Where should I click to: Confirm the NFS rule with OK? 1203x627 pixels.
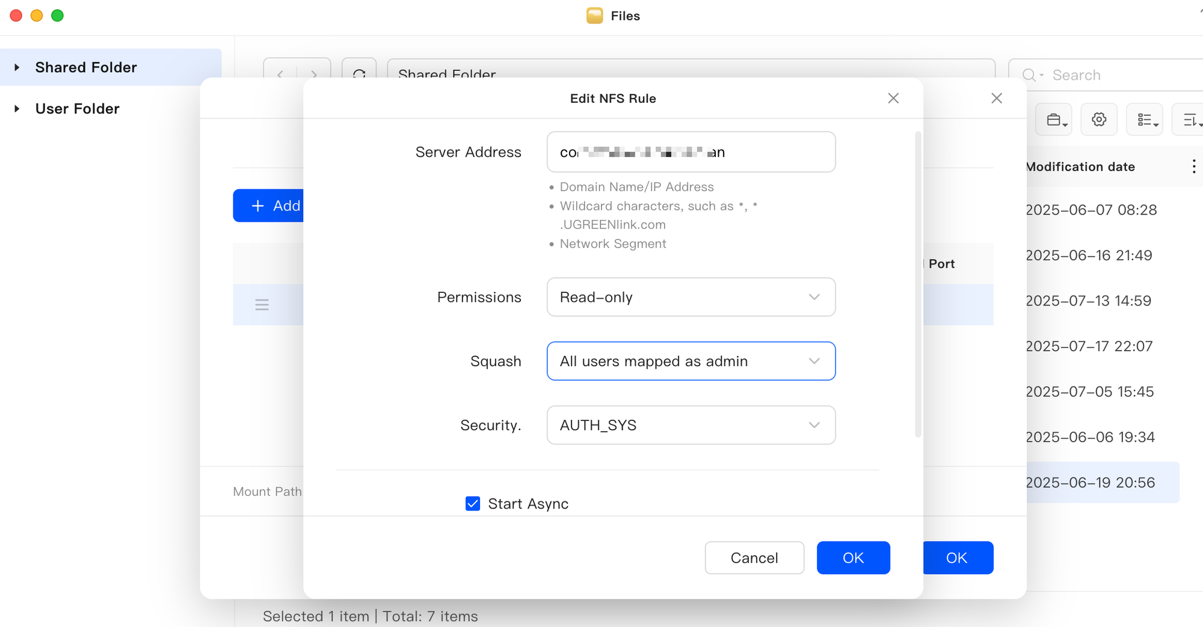click(x=853, y=558)
